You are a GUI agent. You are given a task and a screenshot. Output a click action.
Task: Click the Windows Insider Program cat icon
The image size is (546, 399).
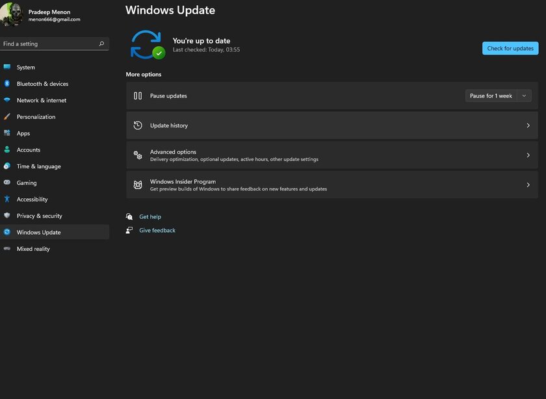click(138, 185)
